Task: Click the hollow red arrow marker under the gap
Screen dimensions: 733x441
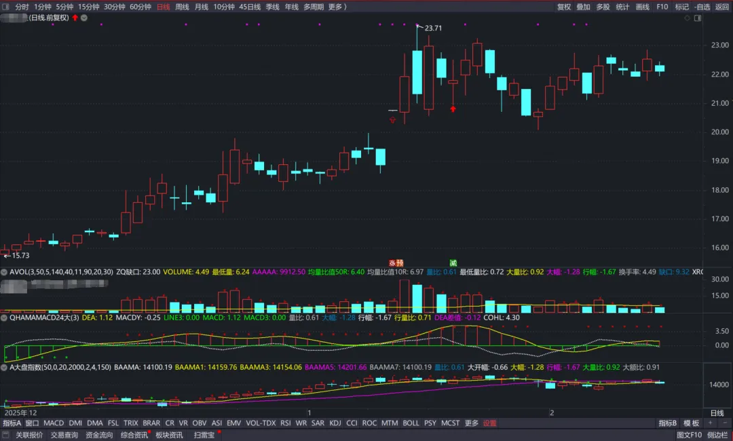Action: click(x=392, y=120)
